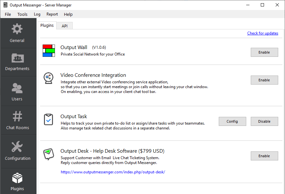Click the Output Wall colored logo

click(x=49, y=51)
